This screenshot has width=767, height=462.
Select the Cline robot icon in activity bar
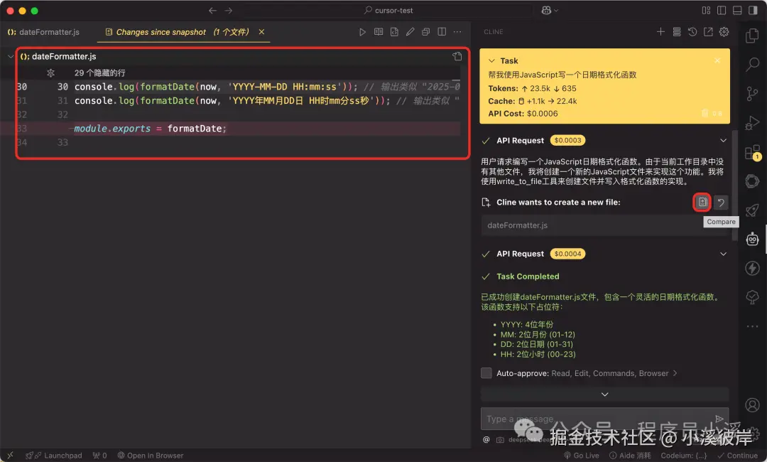pos(752,239)
